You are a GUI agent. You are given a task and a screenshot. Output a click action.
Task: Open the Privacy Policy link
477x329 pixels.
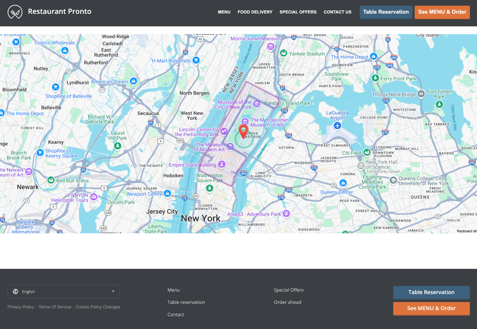tap(21, 307)
